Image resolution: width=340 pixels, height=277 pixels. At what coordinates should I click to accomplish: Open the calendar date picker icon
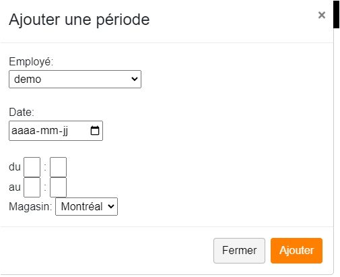pyautogui.click(x=95, y=131)
